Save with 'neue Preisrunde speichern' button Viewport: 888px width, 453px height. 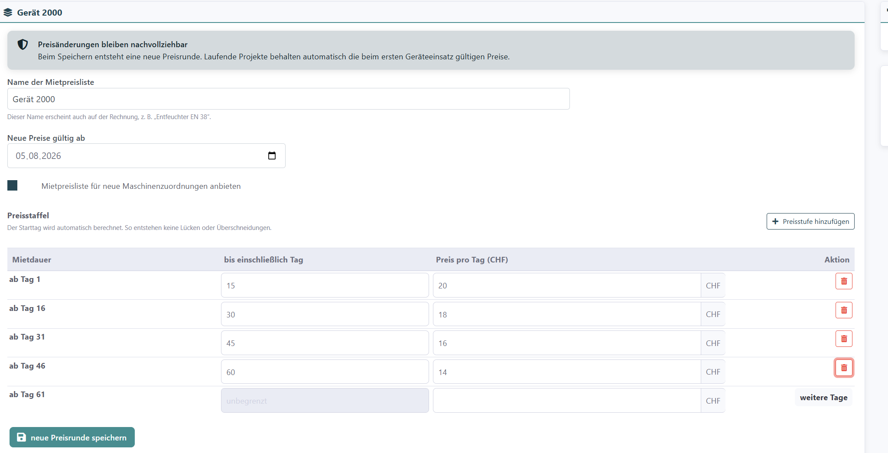coord(72,437)
